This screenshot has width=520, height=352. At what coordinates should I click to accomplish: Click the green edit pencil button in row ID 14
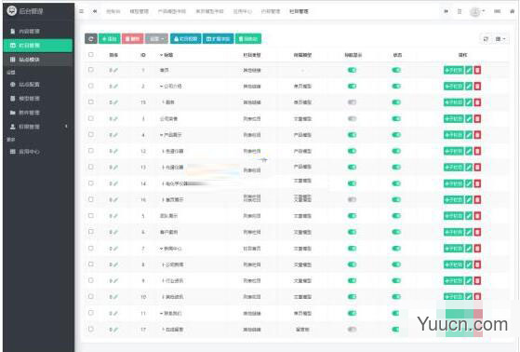[469, 183]
